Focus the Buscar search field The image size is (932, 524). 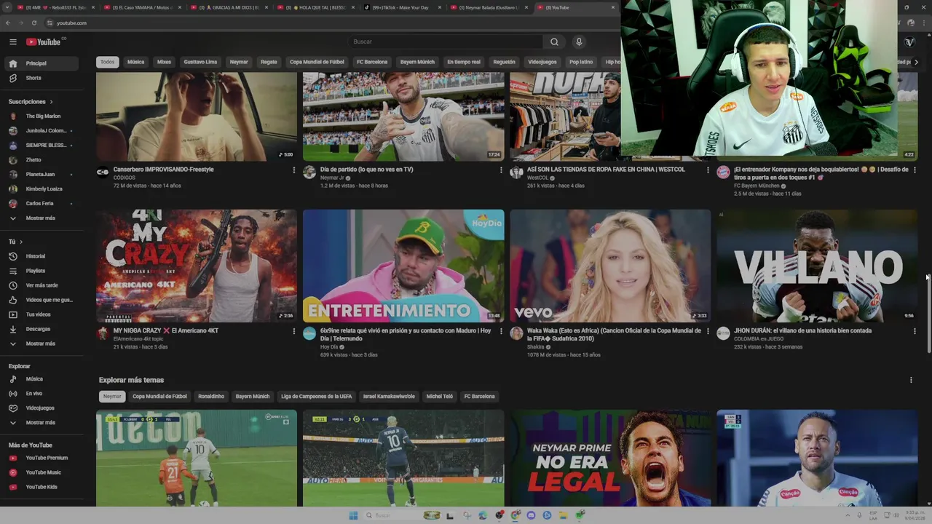pos(445,41)
